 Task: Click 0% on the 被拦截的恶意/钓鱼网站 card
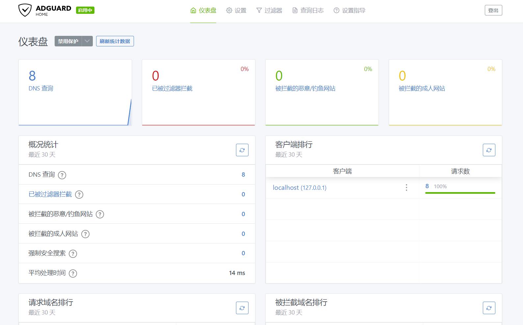pos(368,69)
